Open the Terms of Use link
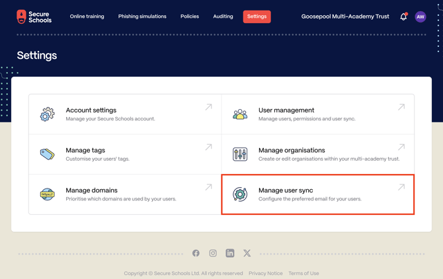The width and height of the screenshot is (443, 279). 303,273
